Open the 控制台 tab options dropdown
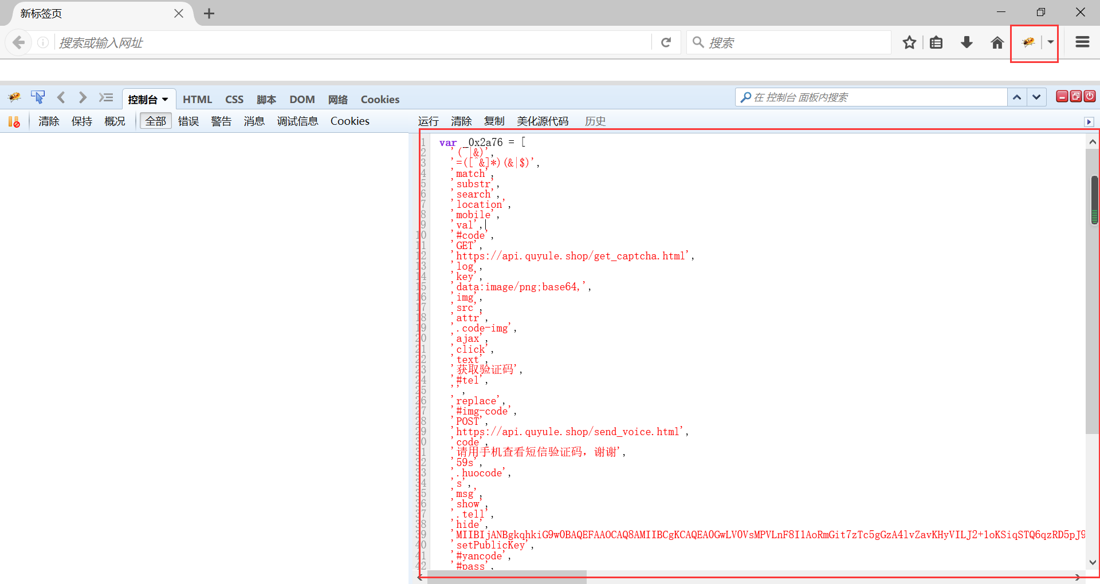 pyautogui.click(x=165, y=100)
